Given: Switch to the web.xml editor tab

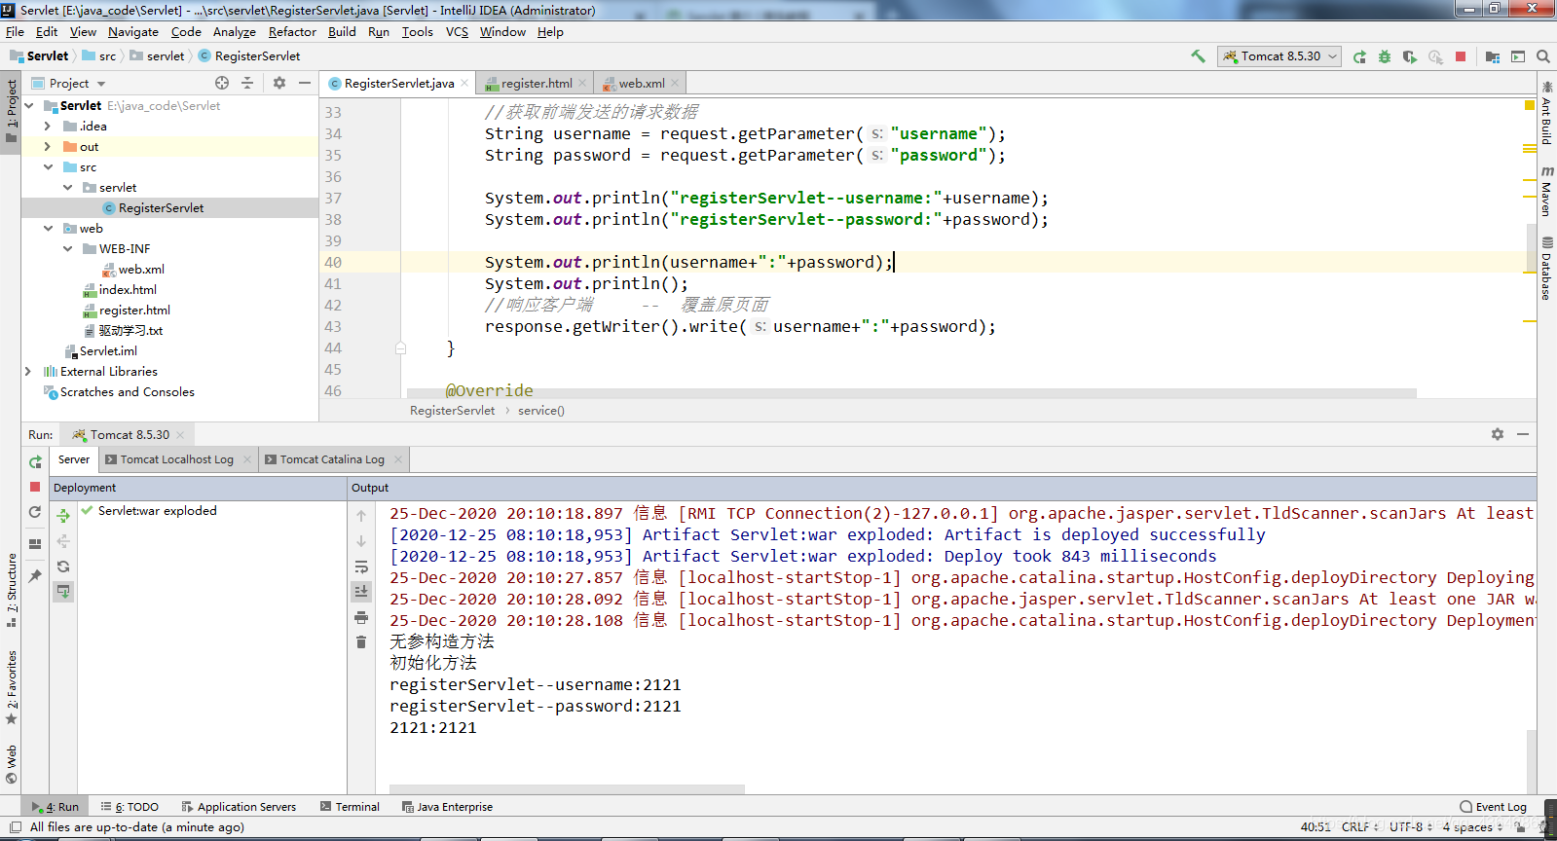Looking at the screenshot, I should click(641, 83).
